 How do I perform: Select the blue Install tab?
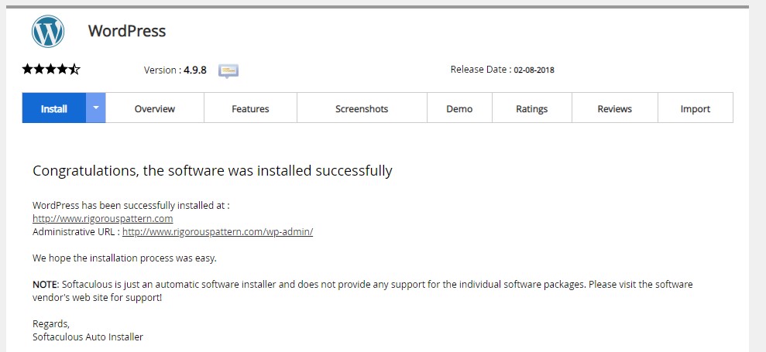(53, 108)
